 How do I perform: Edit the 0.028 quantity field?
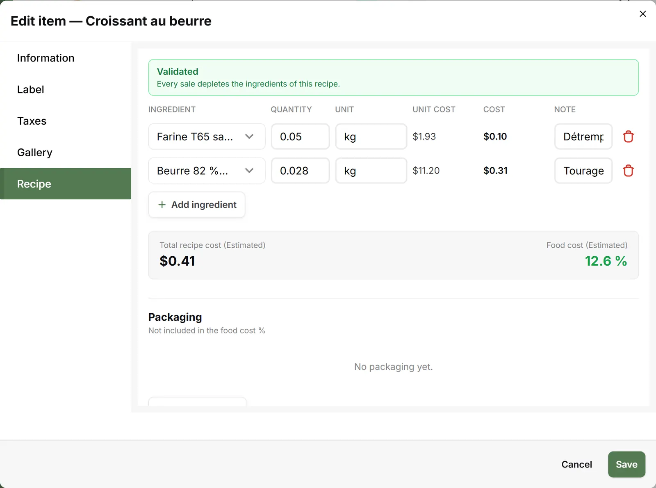(300, 171)
